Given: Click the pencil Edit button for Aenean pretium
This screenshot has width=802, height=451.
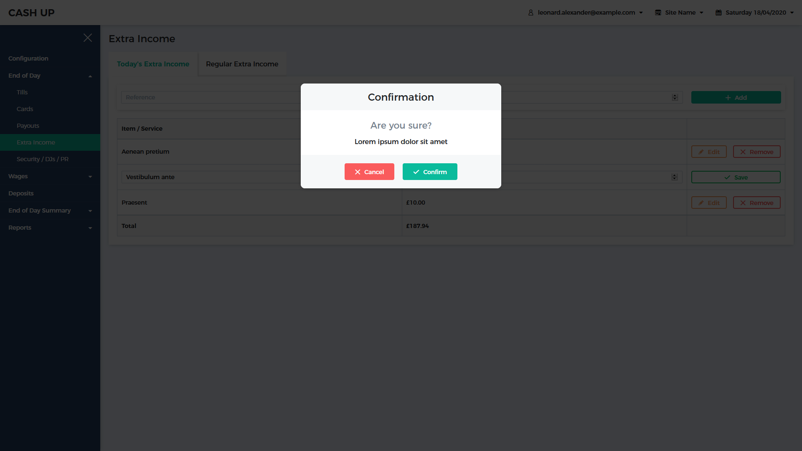Looking at the screenshot, I should (x=709, y=152).
